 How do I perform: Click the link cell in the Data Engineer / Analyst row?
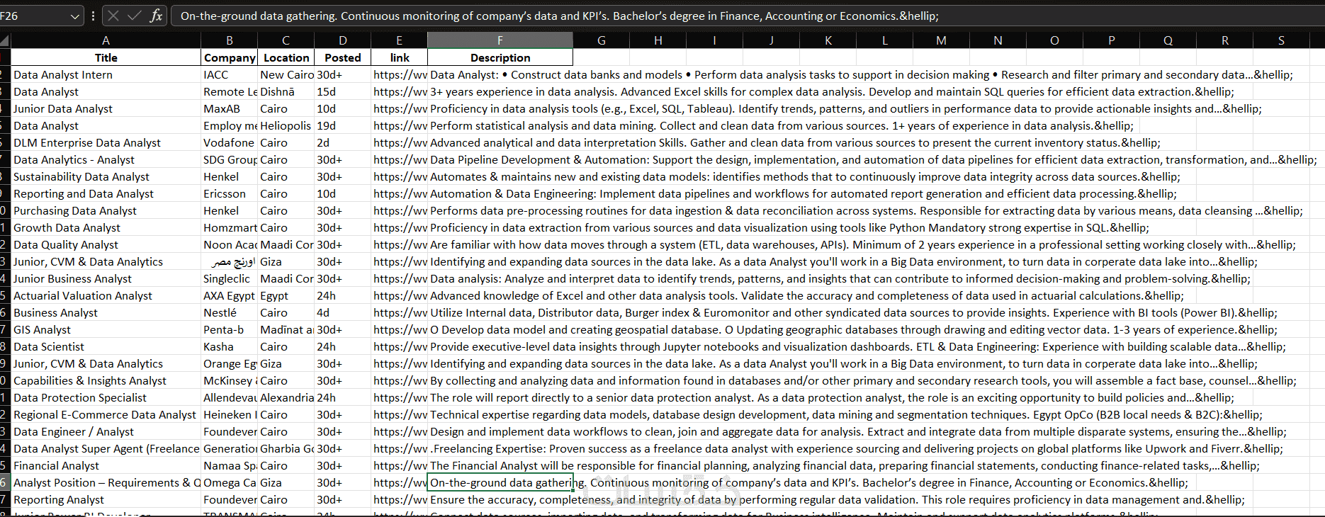click(x=400, y=431)
